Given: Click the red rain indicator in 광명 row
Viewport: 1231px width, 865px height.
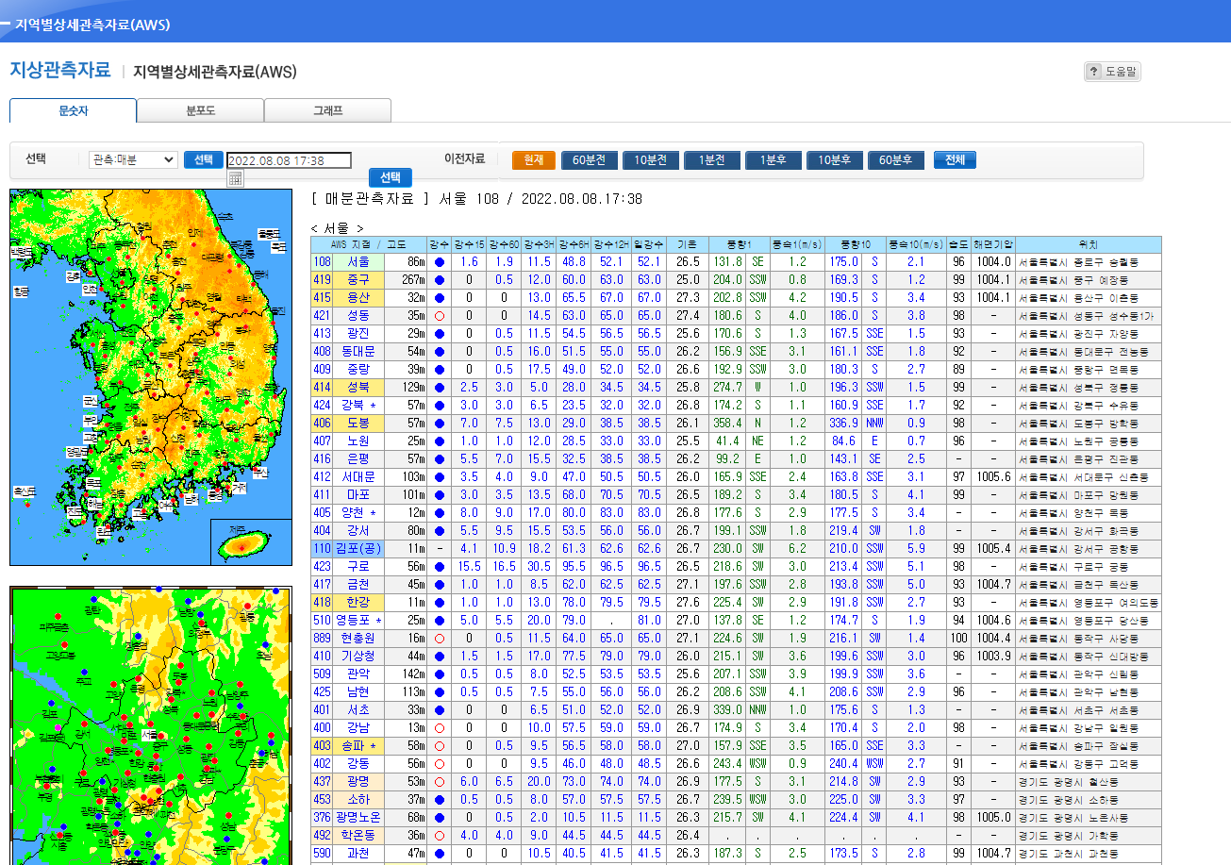Looking at the screenshot, I should pos(439,782).
